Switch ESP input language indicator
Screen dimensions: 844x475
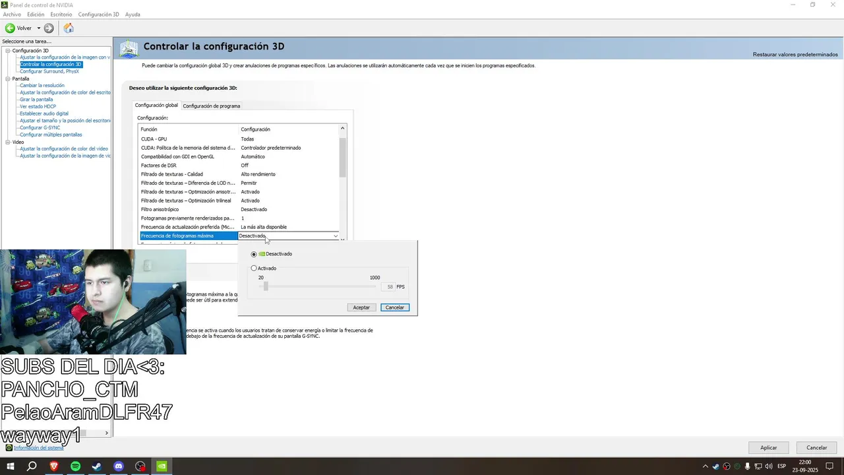[x=782, y=466]
